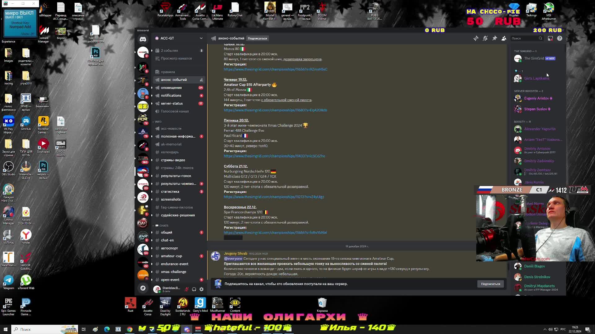Select the статистика channel
Viewport: 595px width, 334px height.
[170, 191]
